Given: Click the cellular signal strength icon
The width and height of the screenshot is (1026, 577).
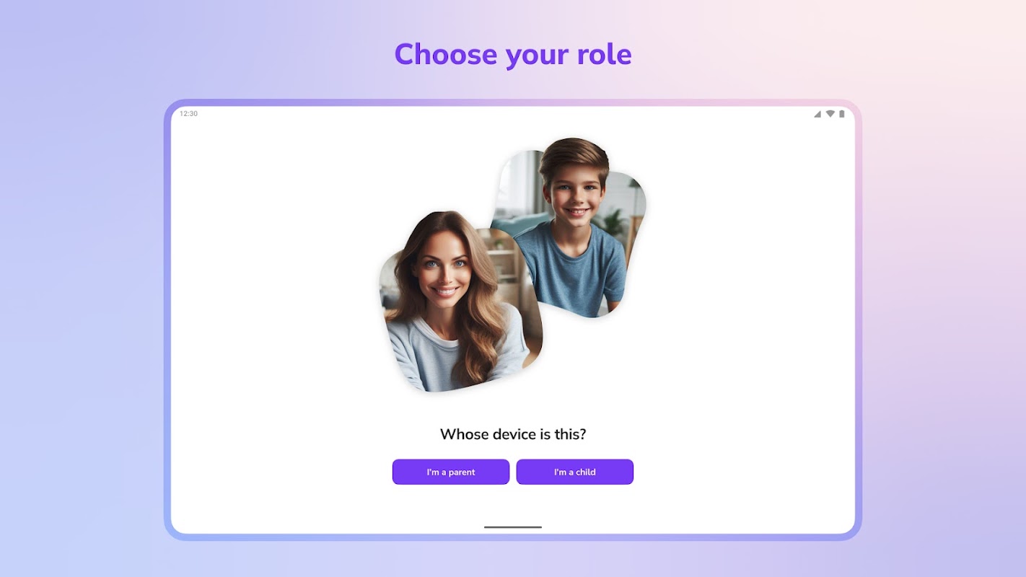Looking at the screenshot, I should [x=817, y=114].
